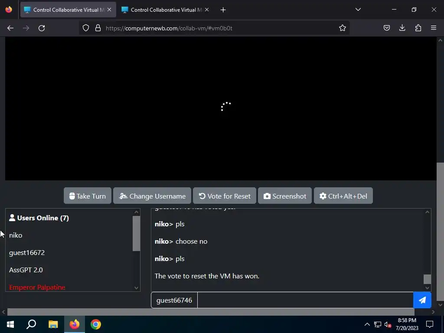Click the page horizontal scrollbar thumb
This screenshot has height=333, width=444.
point(211,312)
